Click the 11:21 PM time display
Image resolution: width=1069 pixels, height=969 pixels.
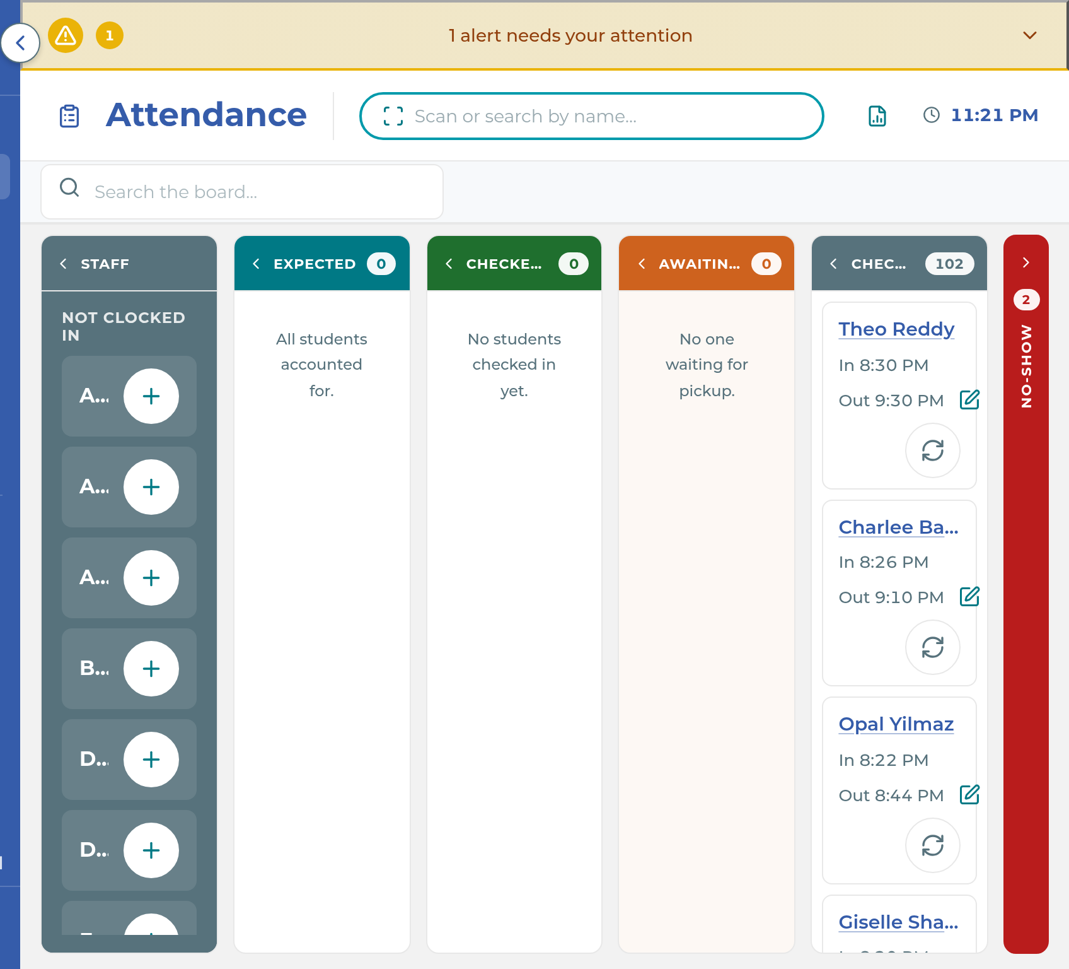point(994,115)
